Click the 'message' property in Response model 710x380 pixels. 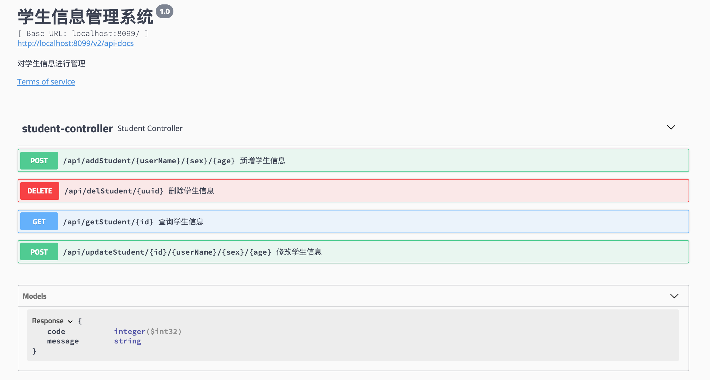[63, 341]
